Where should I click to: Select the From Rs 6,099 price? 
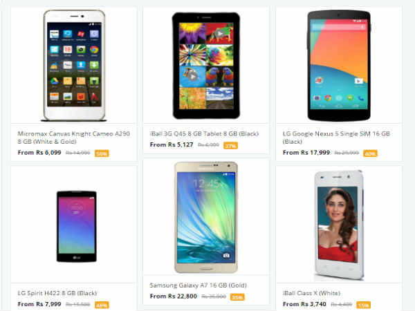click(x=39, y=153)
